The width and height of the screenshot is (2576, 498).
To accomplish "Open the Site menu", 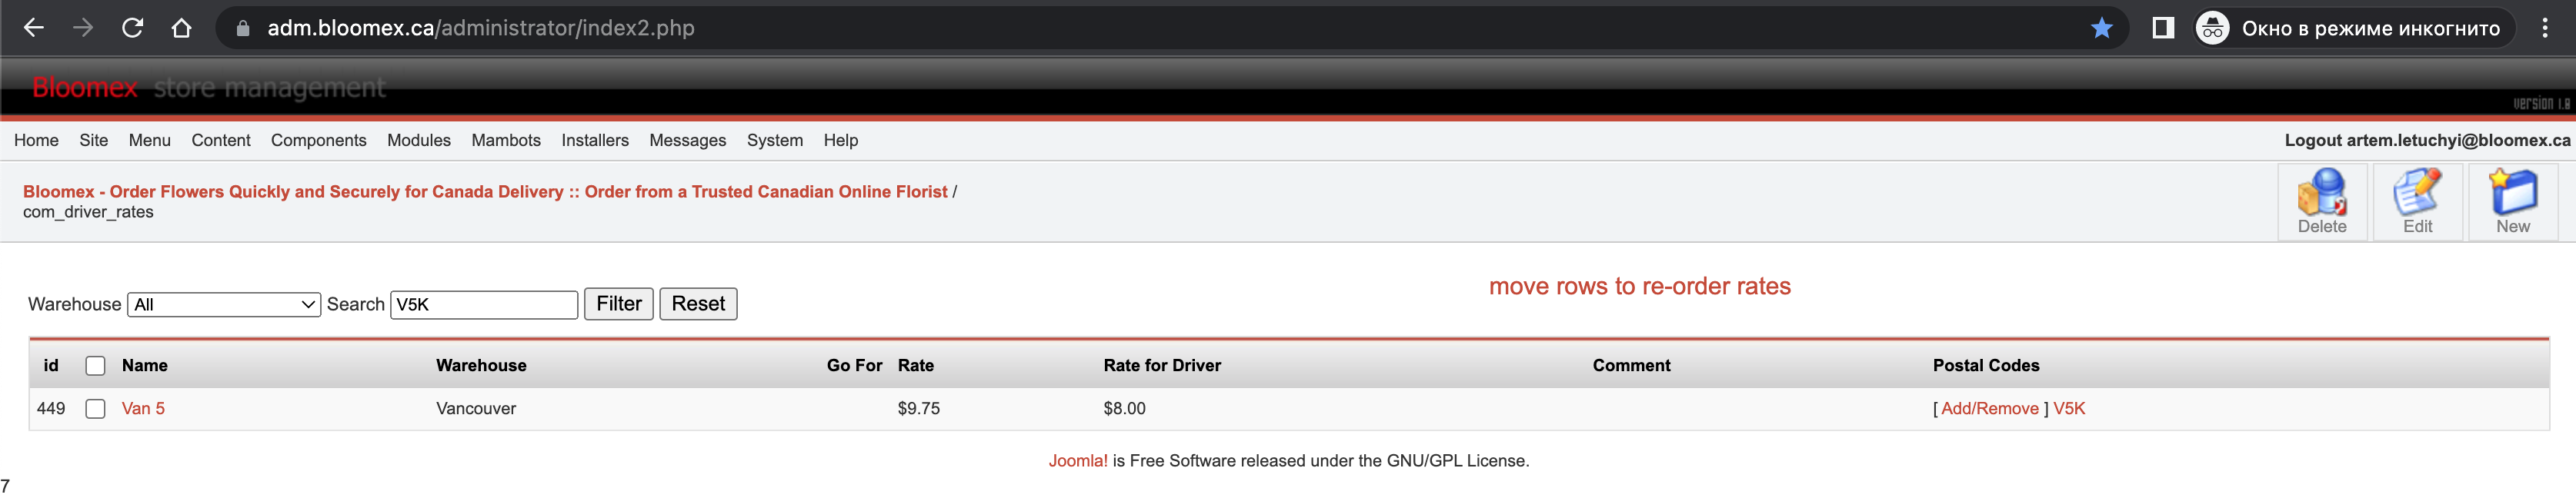I will 94,141.
